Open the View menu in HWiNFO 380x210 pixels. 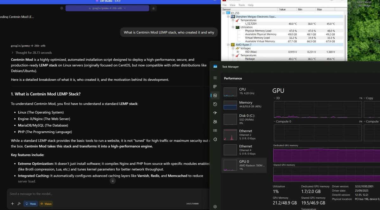[x=232, y=5]
